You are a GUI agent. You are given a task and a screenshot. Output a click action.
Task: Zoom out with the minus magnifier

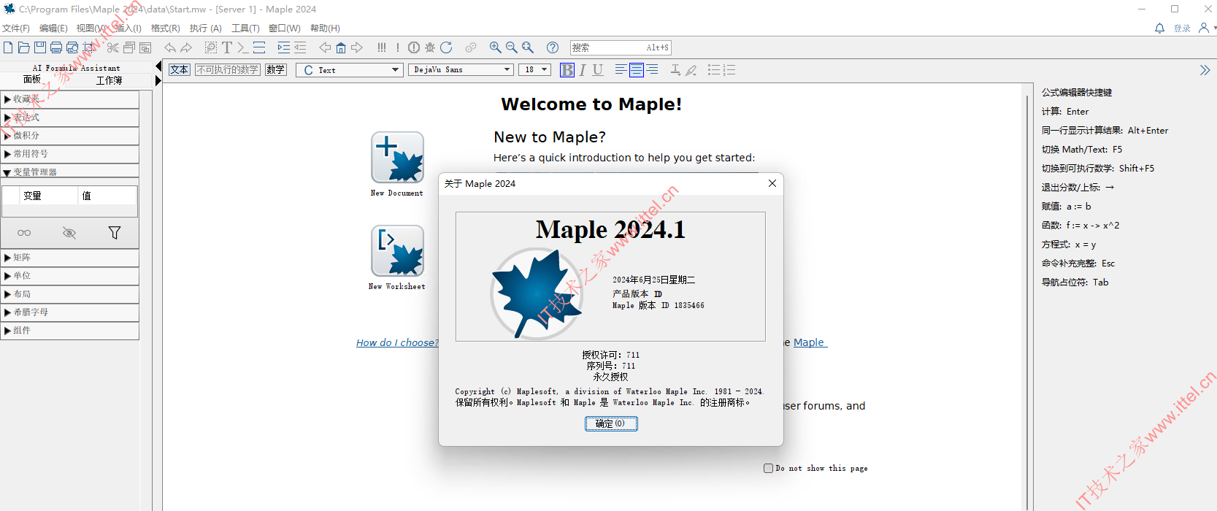pyautogui.click(x=512, y=47)
